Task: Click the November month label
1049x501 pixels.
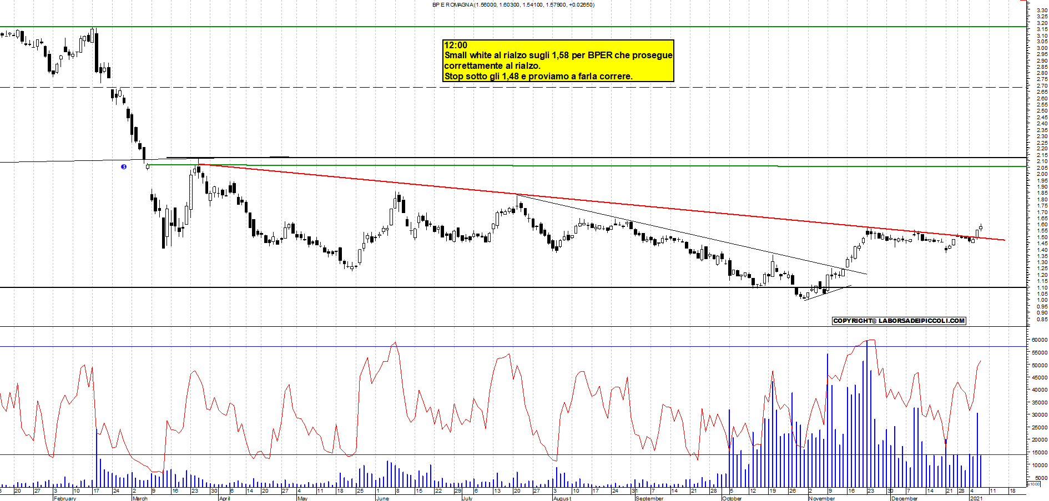Action: point(821,498)
